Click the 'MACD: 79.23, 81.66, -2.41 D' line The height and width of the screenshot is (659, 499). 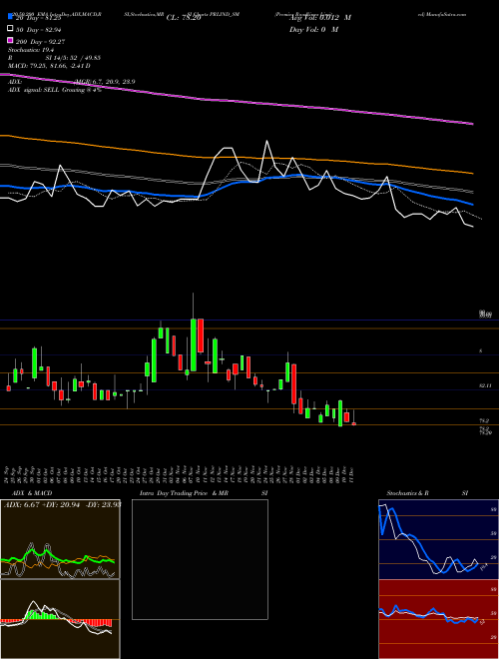pyautogui.click(x=49, y=66)
